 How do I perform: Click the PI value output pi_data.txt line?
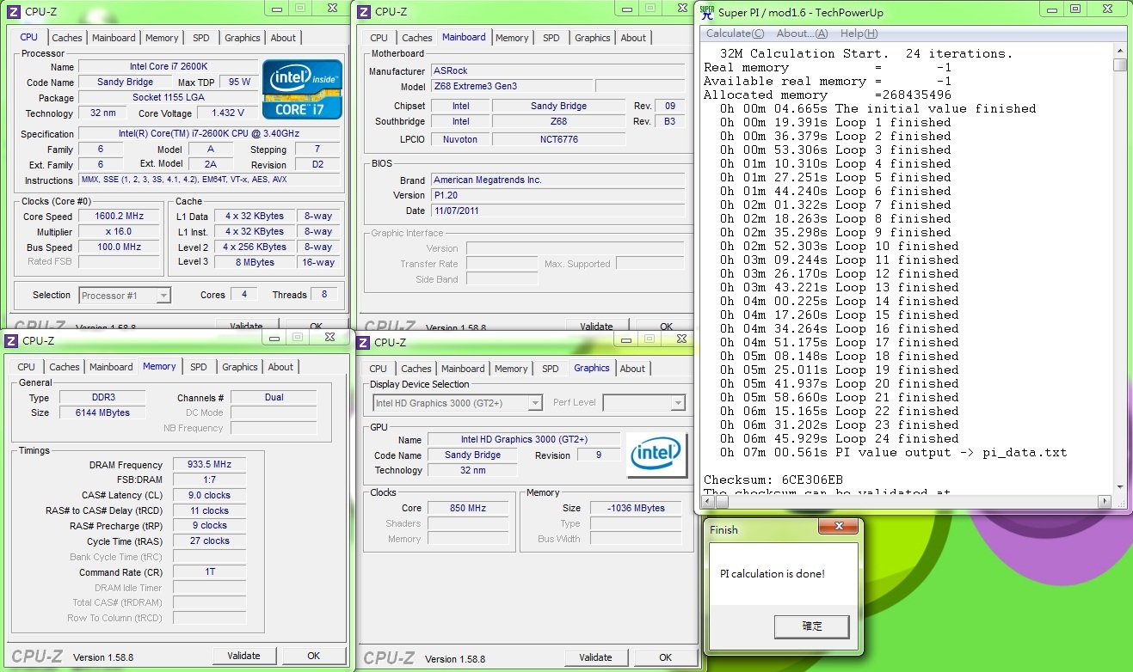pyautogui.click(x=893, y=452)
